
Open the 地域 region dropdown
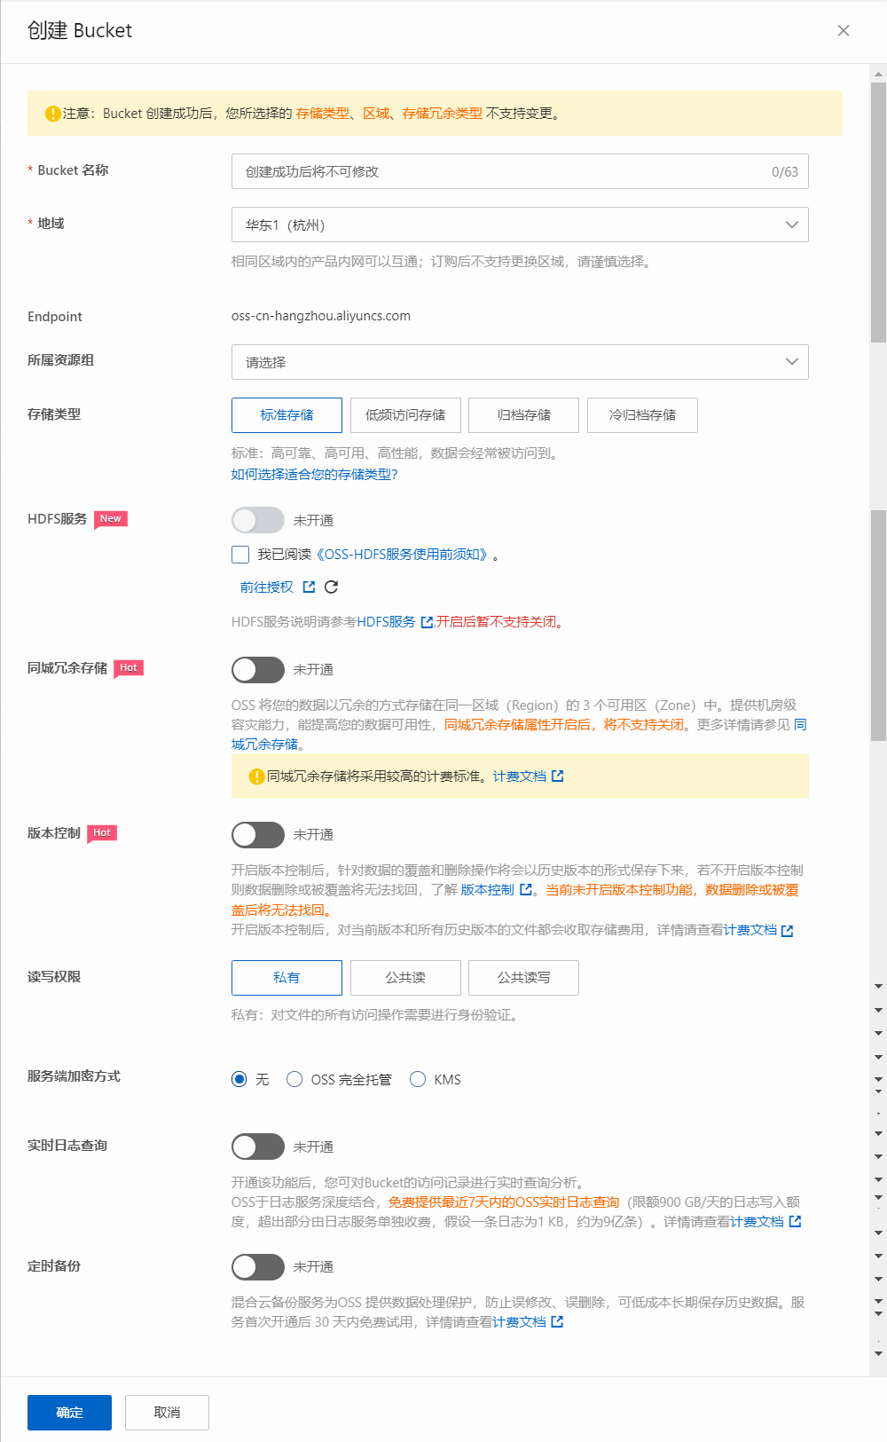tap(520, 225)
